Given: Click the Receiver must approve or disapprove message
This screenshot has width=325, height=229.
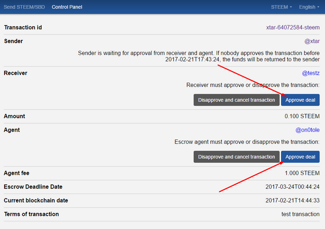Looking at the screenshot, I should pos(253,85).
